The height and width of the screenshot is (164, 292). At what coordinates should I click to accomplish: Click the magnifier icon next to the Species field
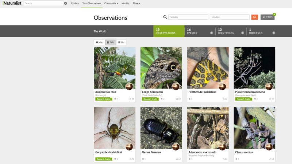pyautogui.click(x=165, y=17)
